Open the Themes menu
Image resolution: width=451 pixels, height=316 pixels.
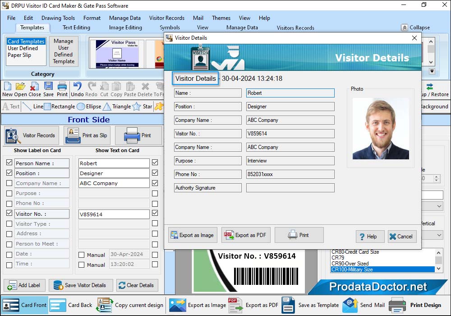point(221,18)
